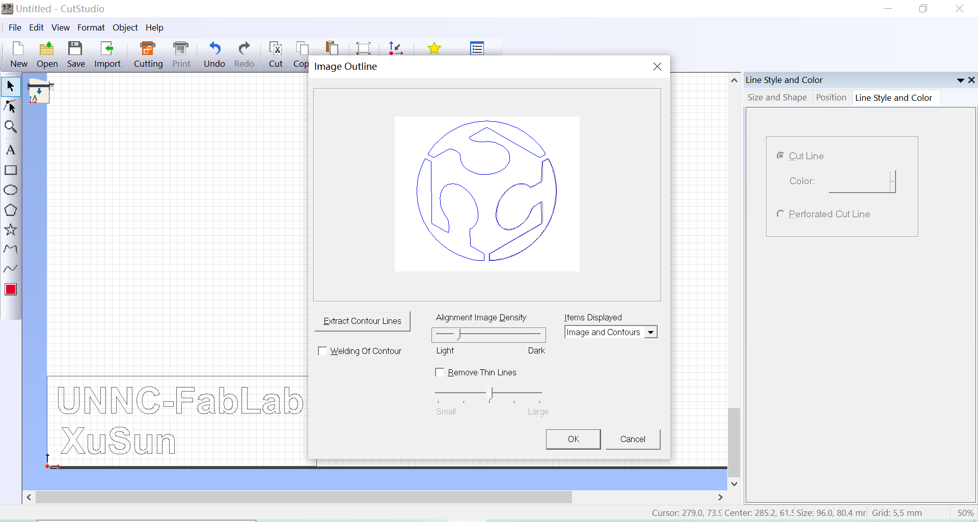Click the red fill color swatch
This screenshot has width=978, height=522.
pos(11,289)
